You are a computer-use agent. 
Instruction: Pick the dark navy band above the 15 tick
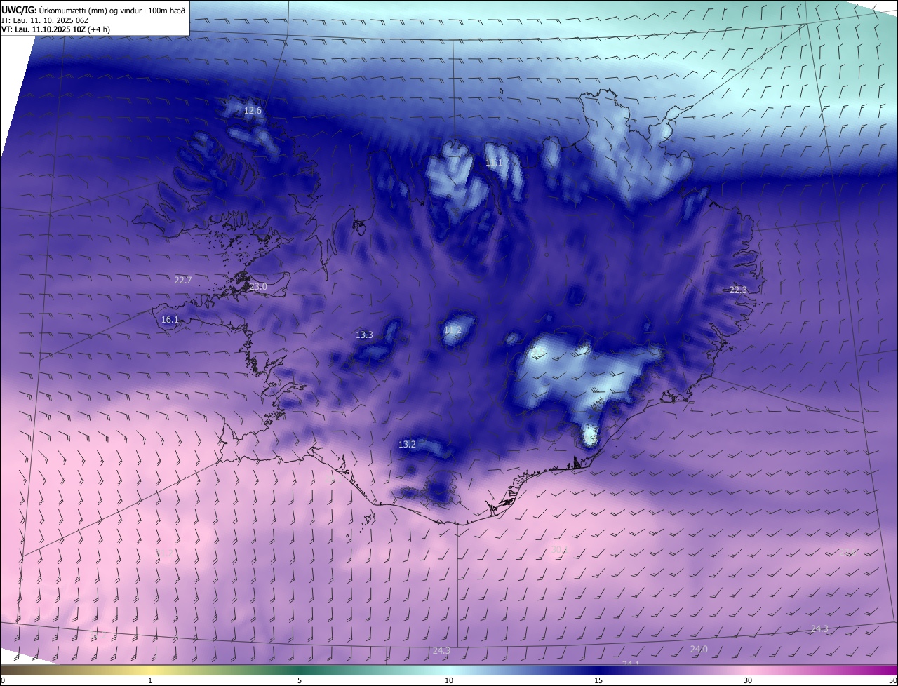[x=598, y=671]
